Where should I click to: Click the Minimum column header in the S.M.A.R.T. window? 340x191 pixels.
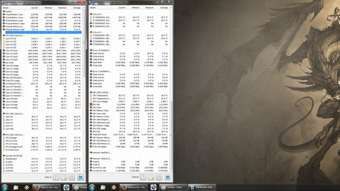(133, 8)
